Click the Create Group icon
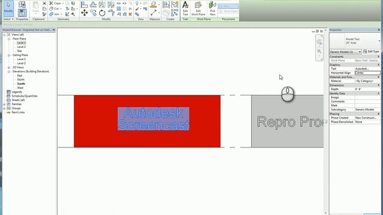 175,4
